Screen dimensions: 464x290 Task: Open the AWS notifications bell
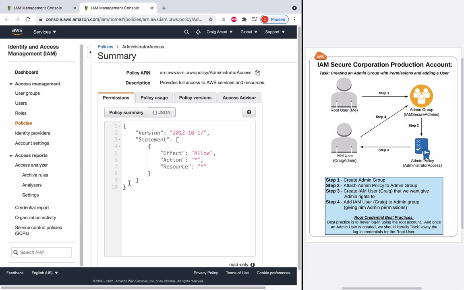(198, 32)
